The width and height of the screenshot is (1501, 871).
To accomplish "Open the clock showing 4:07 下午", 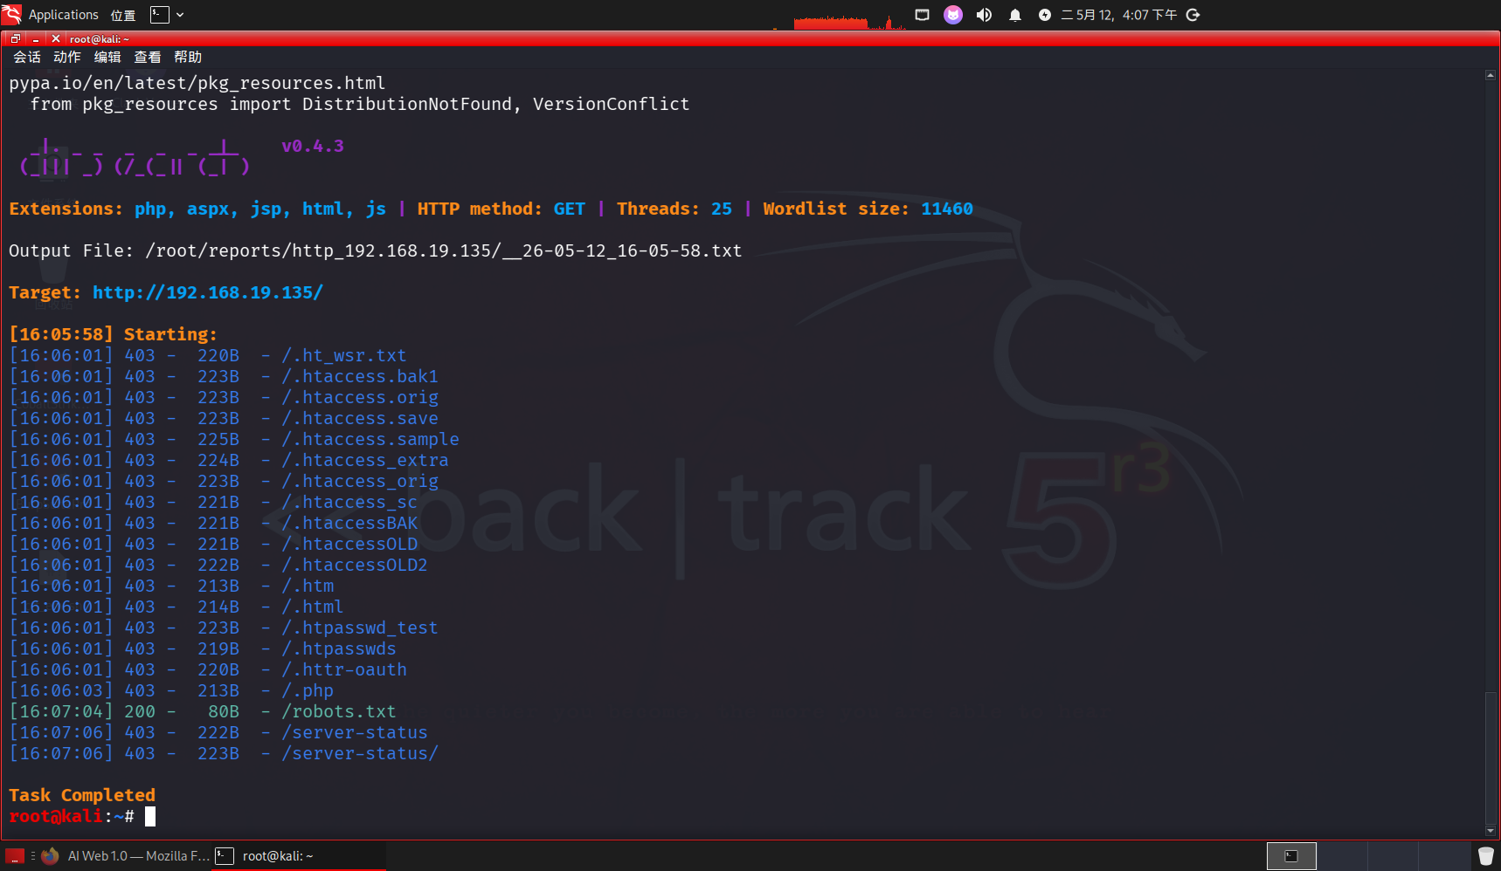I will [1119, 15].
